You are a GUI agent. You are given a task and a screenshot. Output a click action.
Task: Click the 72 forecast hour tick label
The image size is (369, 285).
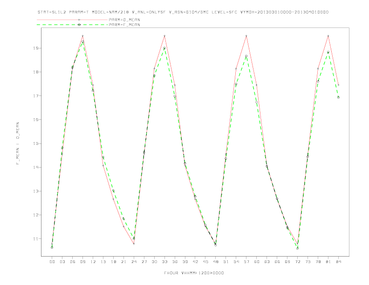point(298,262)
